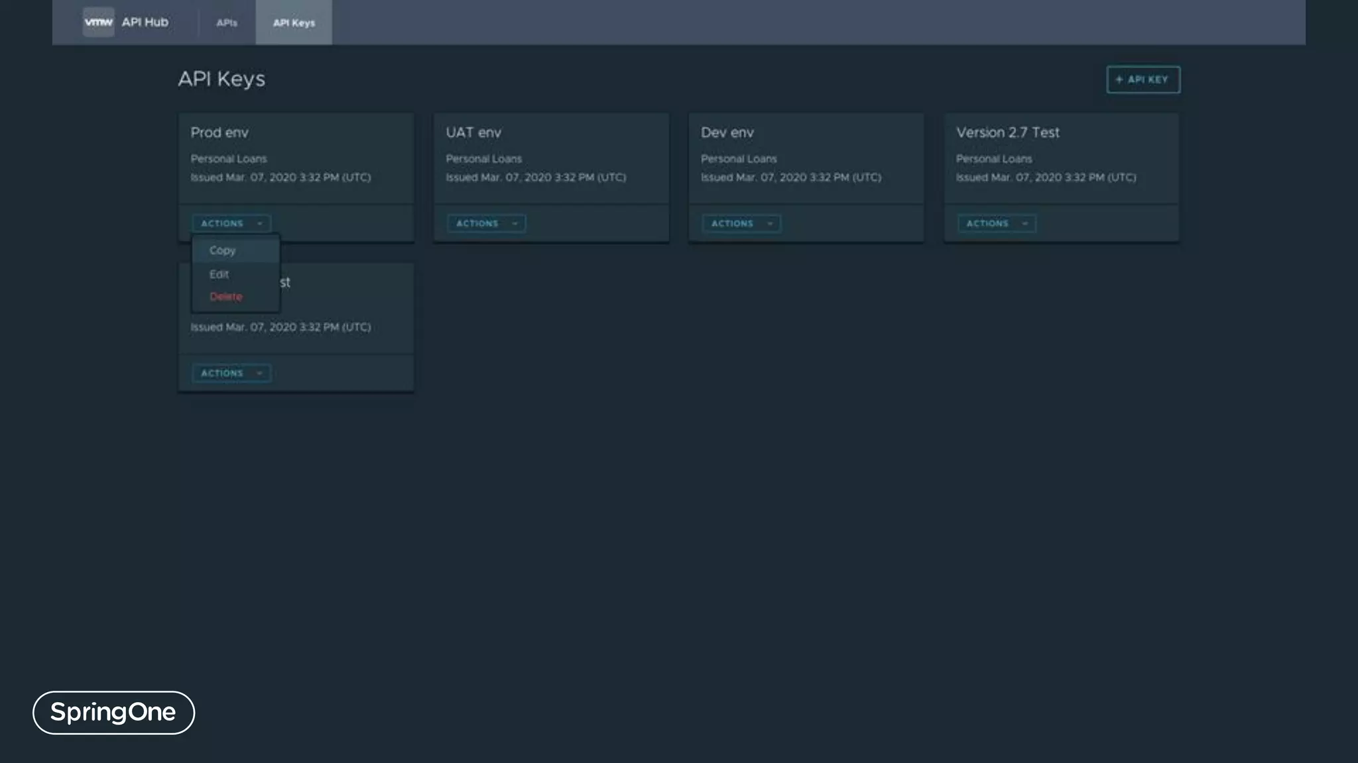Click the UAT env card title

click(473, 132)
